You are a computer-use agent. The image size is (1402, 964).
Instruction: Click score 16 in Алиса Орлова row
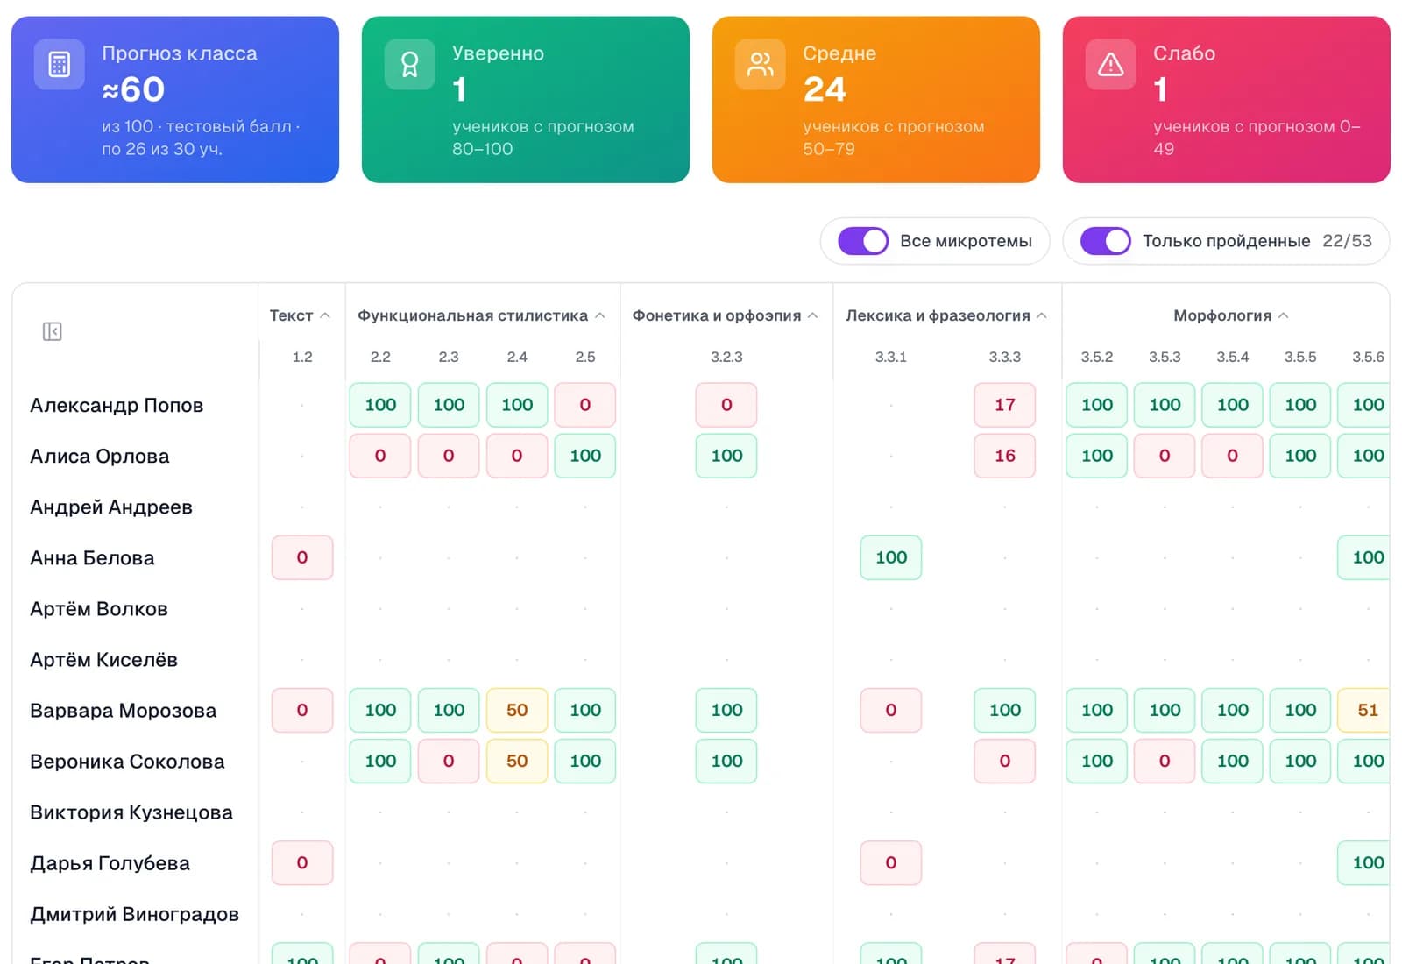[x=1005, y=456]
